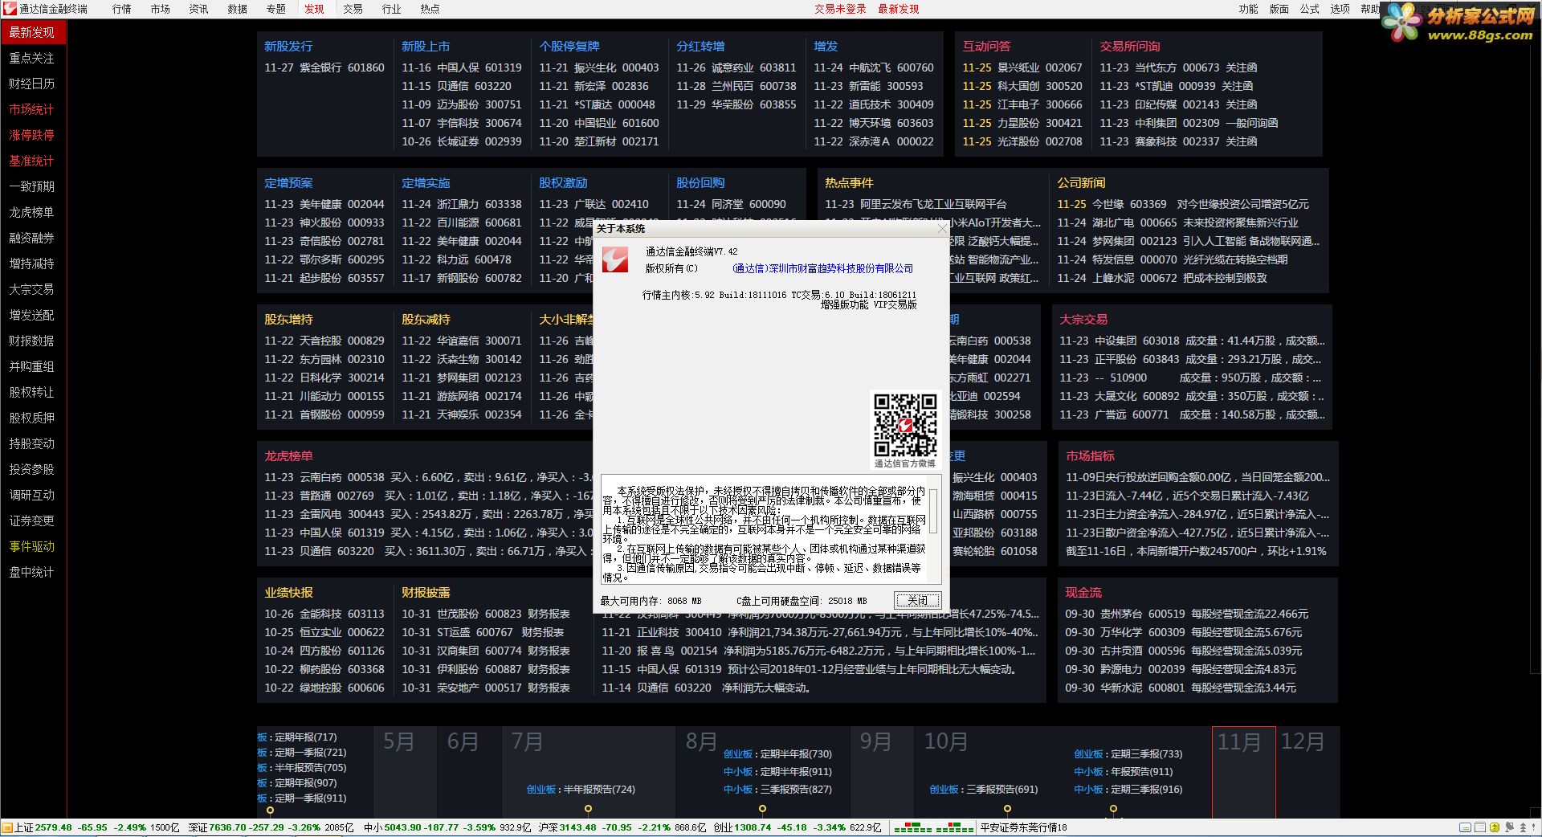Open the 市场 menu
The height and width of the screenshot is (837, 1542).
tap(161, 9)
